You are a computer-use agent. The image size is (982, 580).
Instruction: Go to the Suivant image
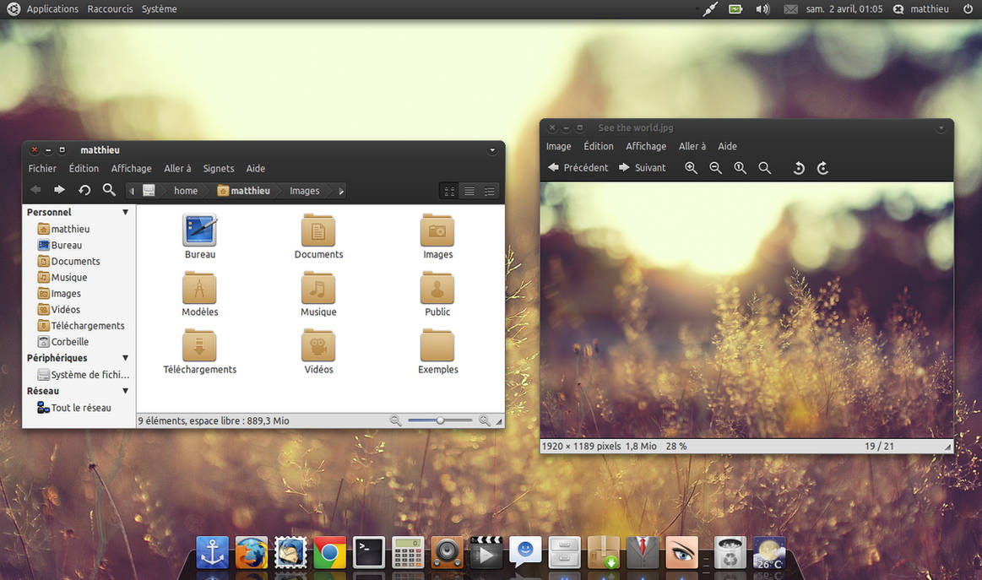pyautogui.click(x=642, y=168)
